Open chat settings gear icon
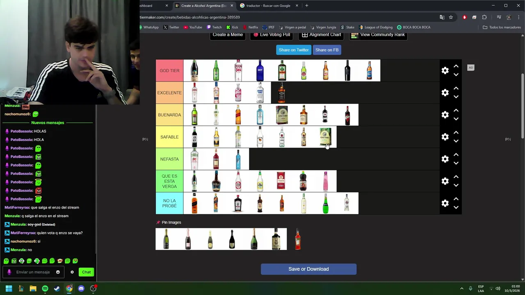Screen dimensions: 525x295 [72, 272]
